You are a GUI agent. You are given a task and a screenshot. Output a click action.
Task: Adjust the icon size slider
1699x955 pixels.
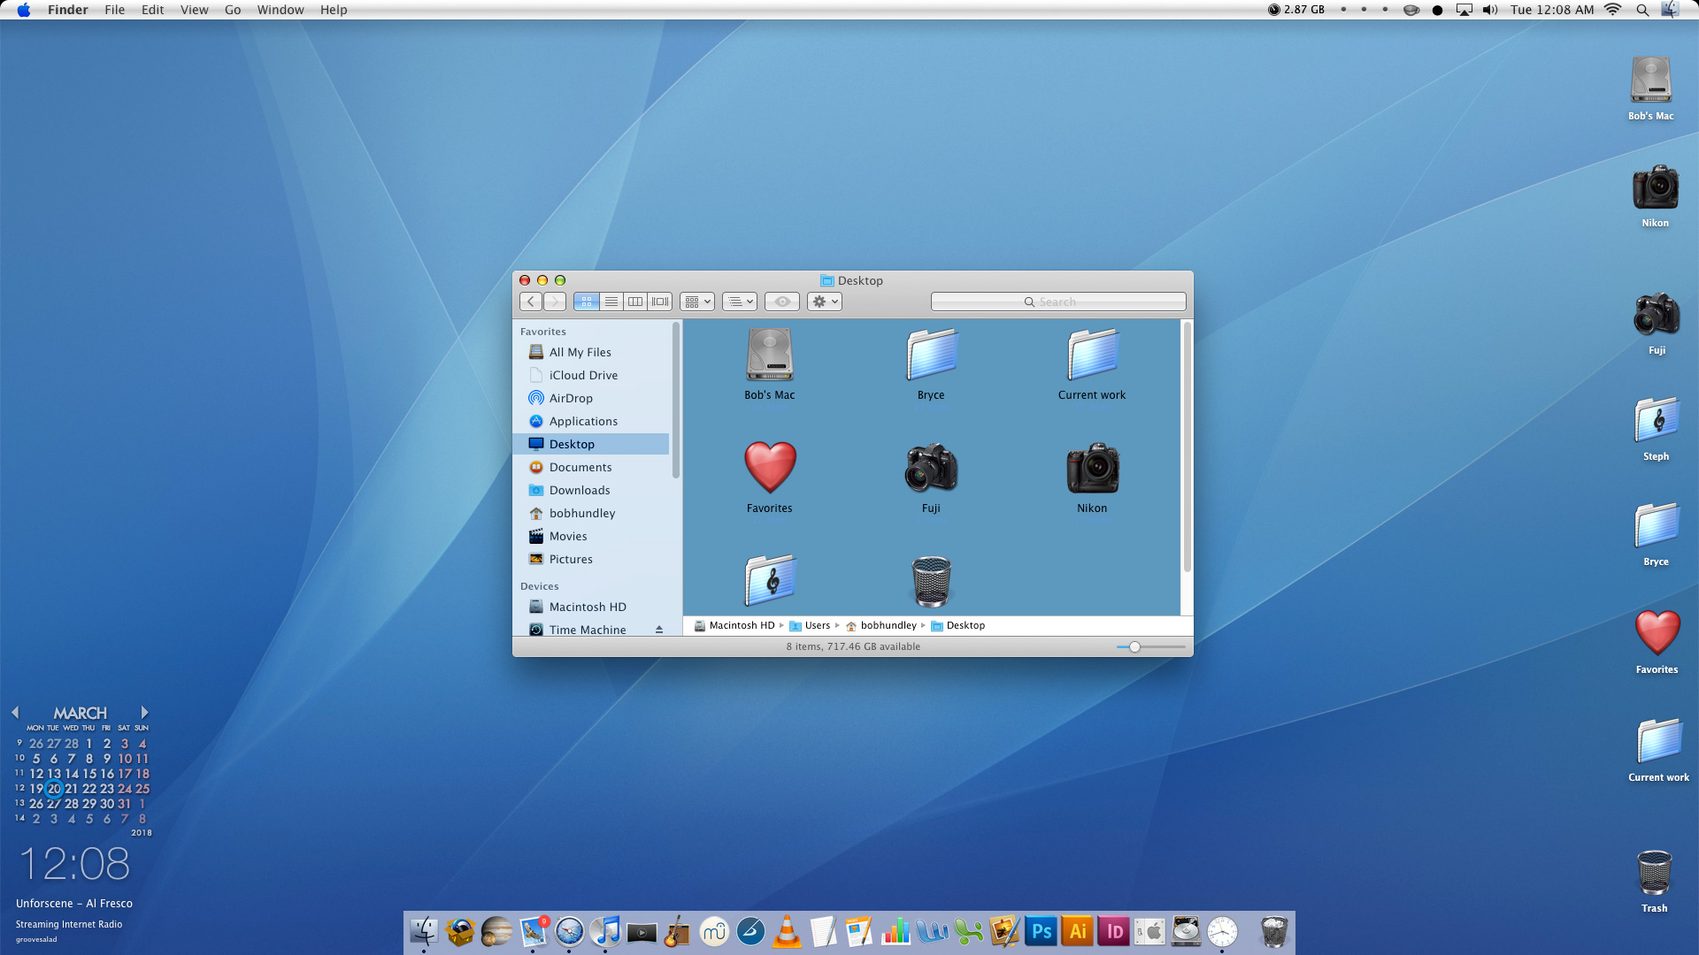pyautogui.click(x=1134, y=646)
